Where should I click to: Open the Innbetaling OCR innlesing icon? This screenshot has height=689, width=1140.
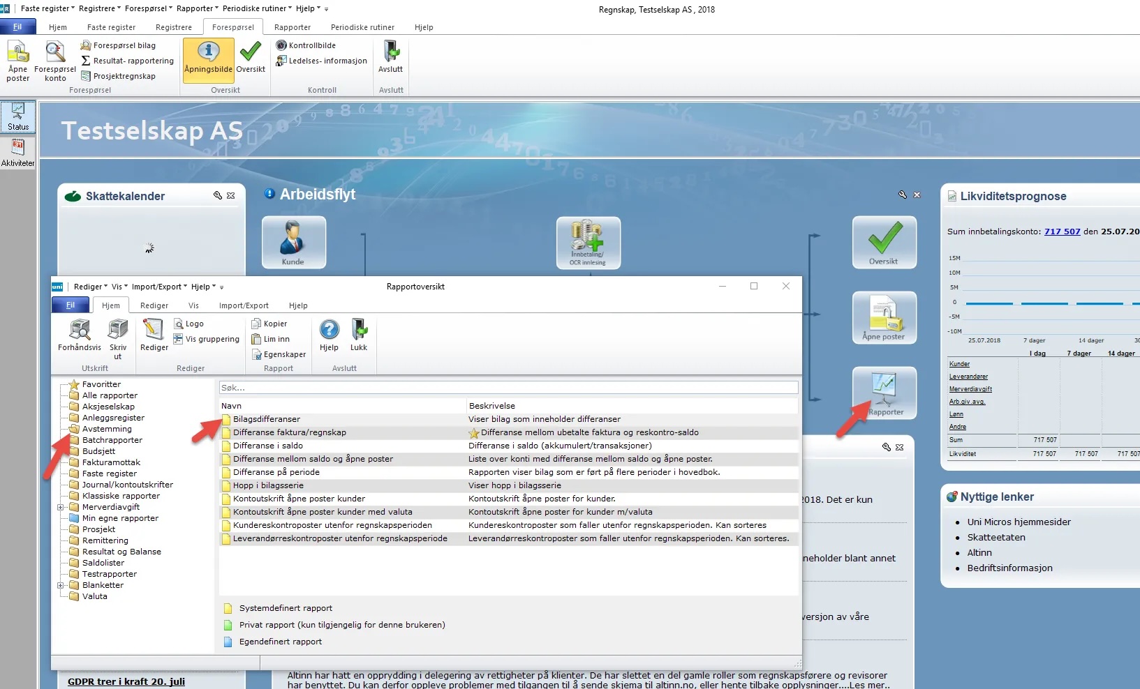588,243
